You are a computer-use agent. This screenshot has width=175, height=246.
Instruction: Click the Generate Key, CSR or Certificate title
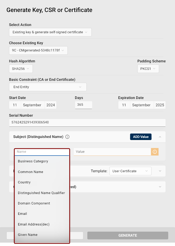tap(49, 10)
